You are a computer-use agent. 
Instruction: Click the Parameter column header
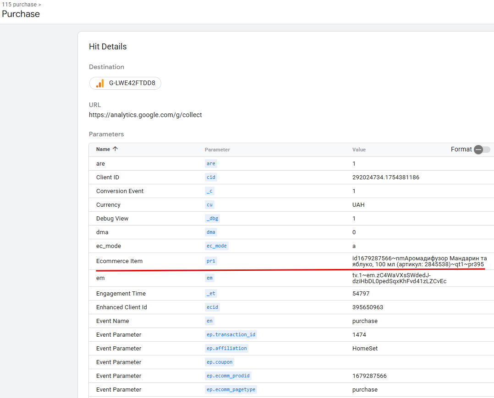click(x=217, y=150)
